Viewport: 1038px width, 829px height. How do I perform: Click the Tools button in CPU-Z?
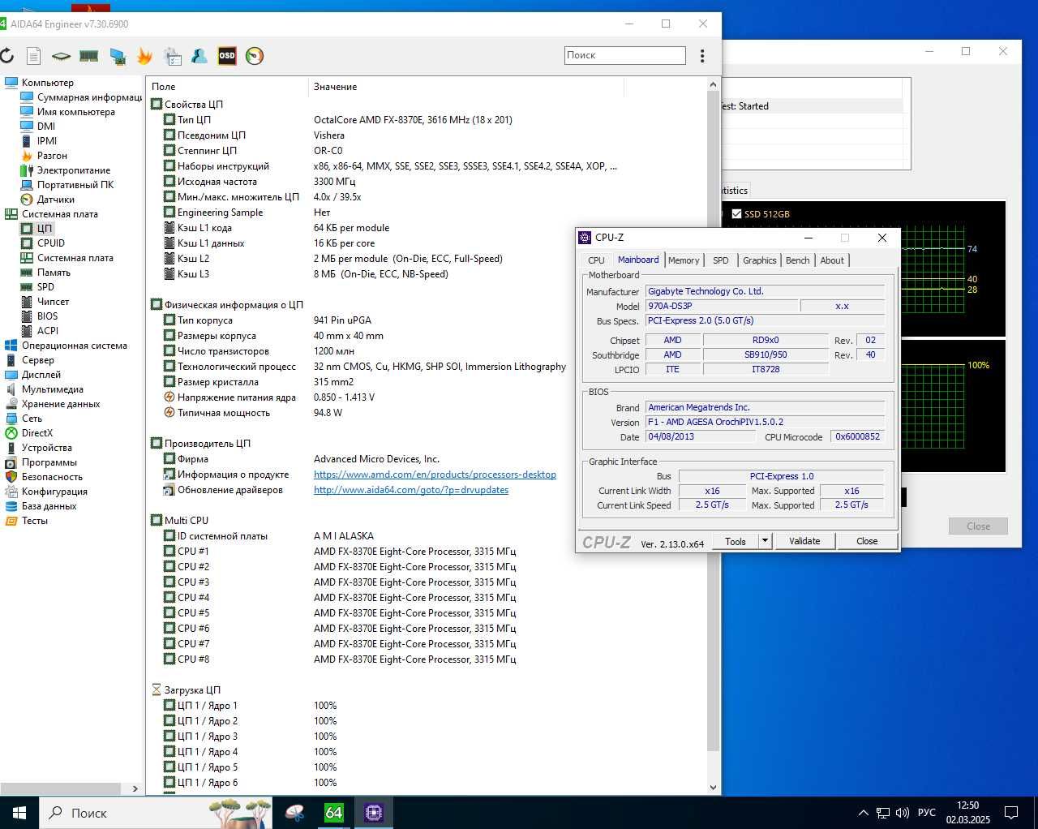[736, 541]
